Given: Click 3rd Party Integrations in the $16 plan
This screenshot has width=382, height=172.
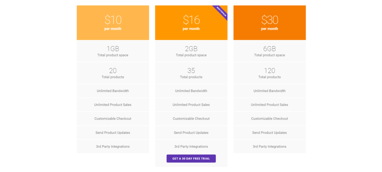Looking at the screenshot, I should [x=191, y=147].
